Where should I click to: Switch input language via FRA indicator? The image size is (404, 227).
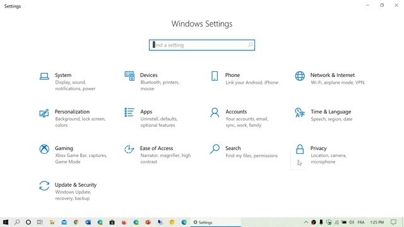click(361, 222)
